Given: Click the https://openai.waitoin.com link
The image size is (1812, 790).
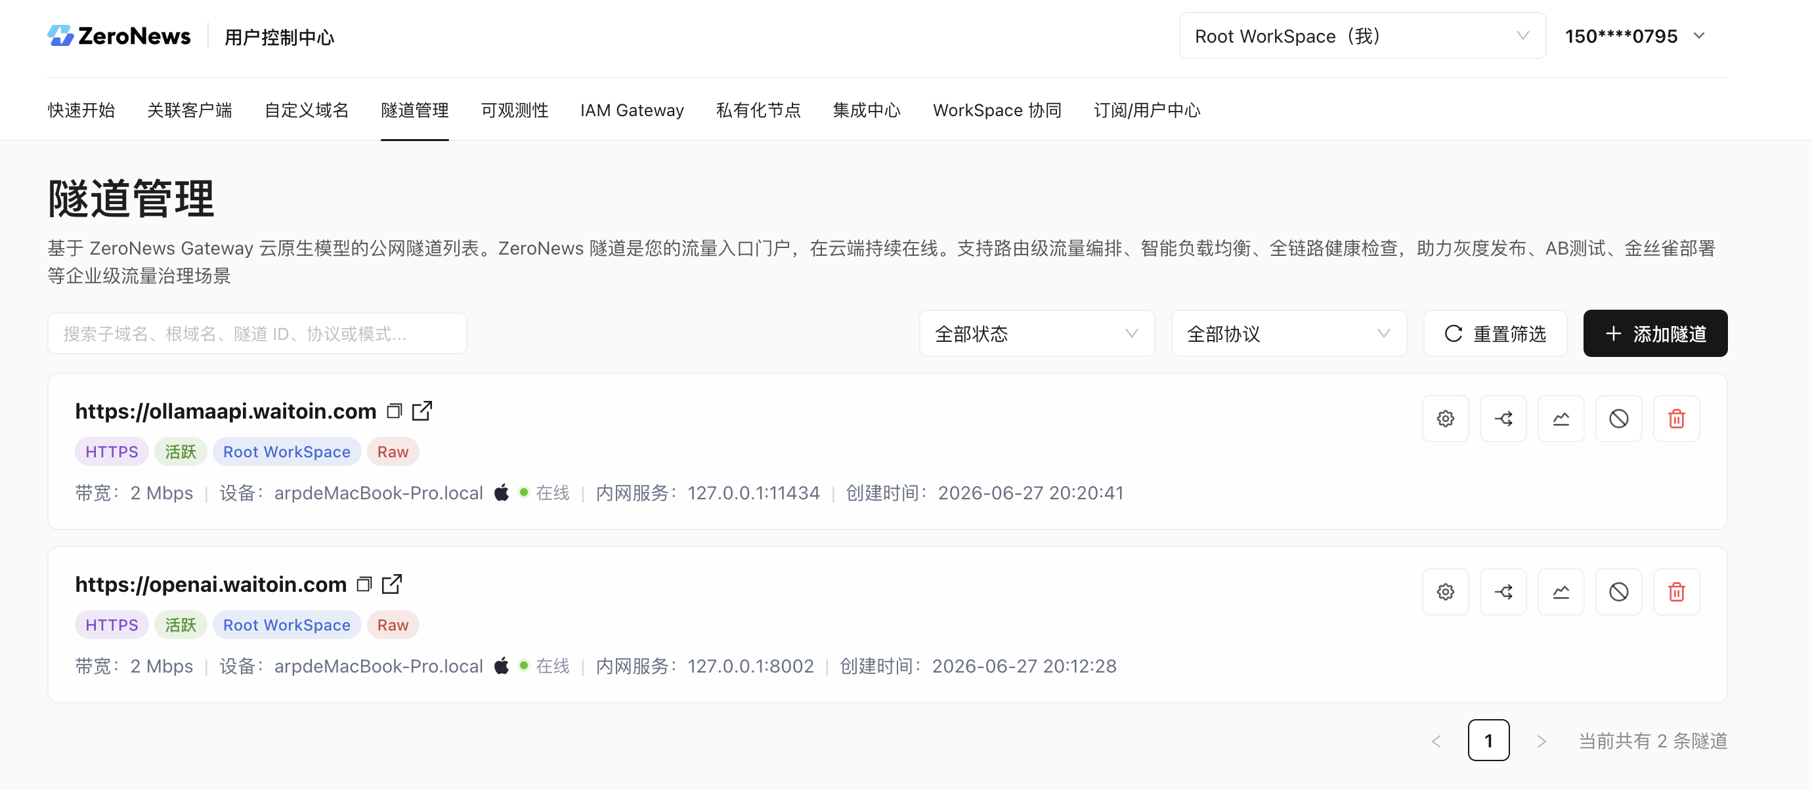Looking at the screenshot, I should (x=211, y=584).
